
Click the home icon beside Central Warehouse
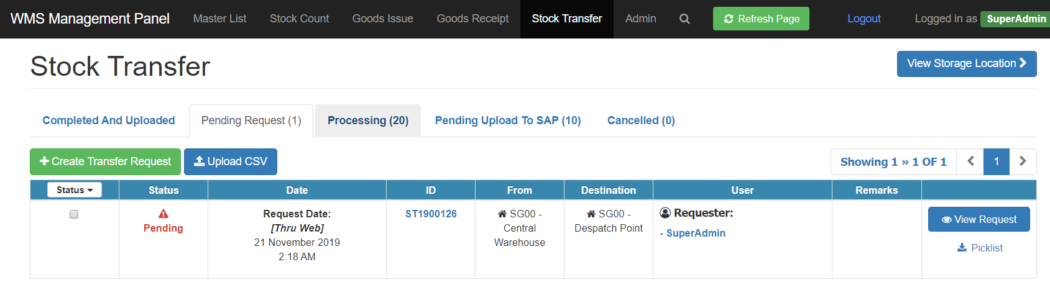point(502,214)
